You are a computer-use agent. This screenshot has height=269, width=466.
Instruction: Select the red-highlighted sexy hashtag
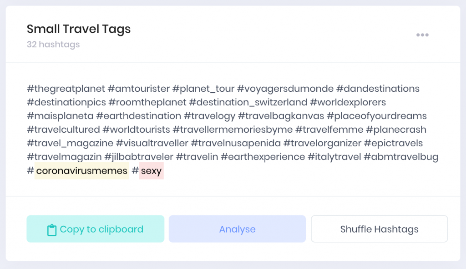(151, 171)
